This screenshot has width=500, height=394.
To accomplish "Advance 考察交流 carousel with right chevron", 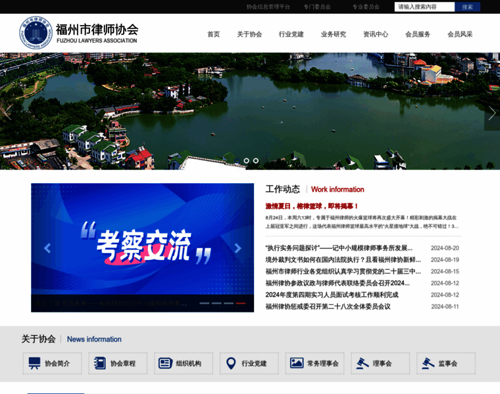I will pos(238,248).
